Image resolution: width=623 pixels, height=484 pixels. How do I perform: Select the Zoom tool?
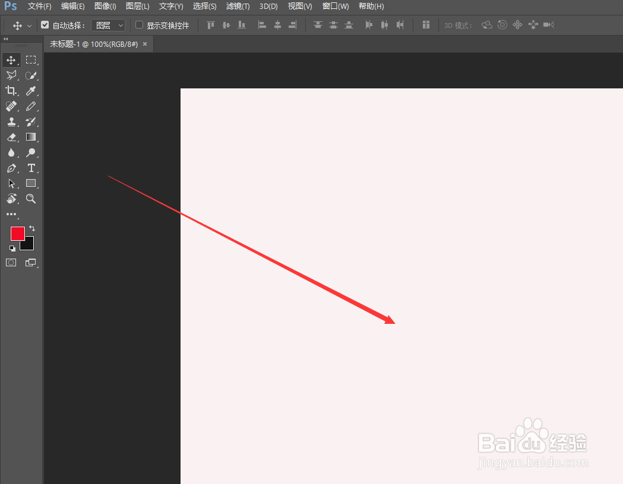[x=31, y=199]
